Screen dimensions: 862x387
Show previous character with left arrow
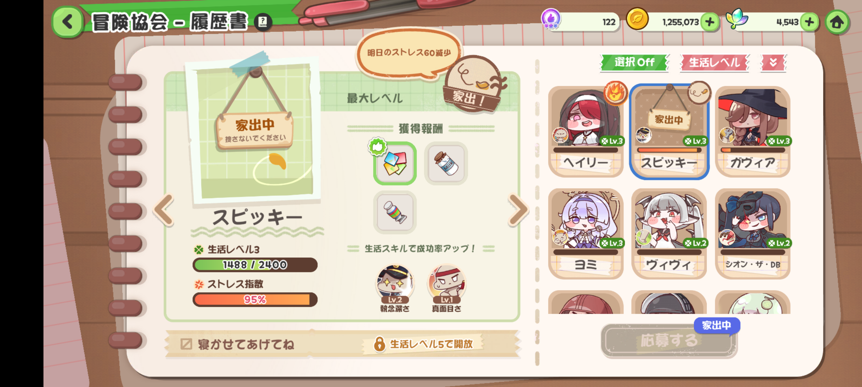point(164,210)
